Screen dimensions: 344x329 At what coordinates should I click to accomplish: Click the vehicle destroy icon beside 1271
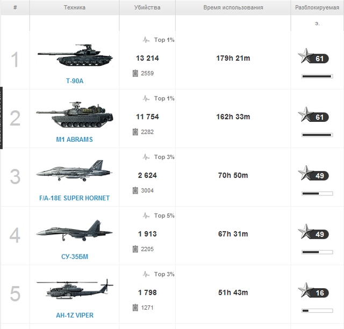click(x=135, y=308)
